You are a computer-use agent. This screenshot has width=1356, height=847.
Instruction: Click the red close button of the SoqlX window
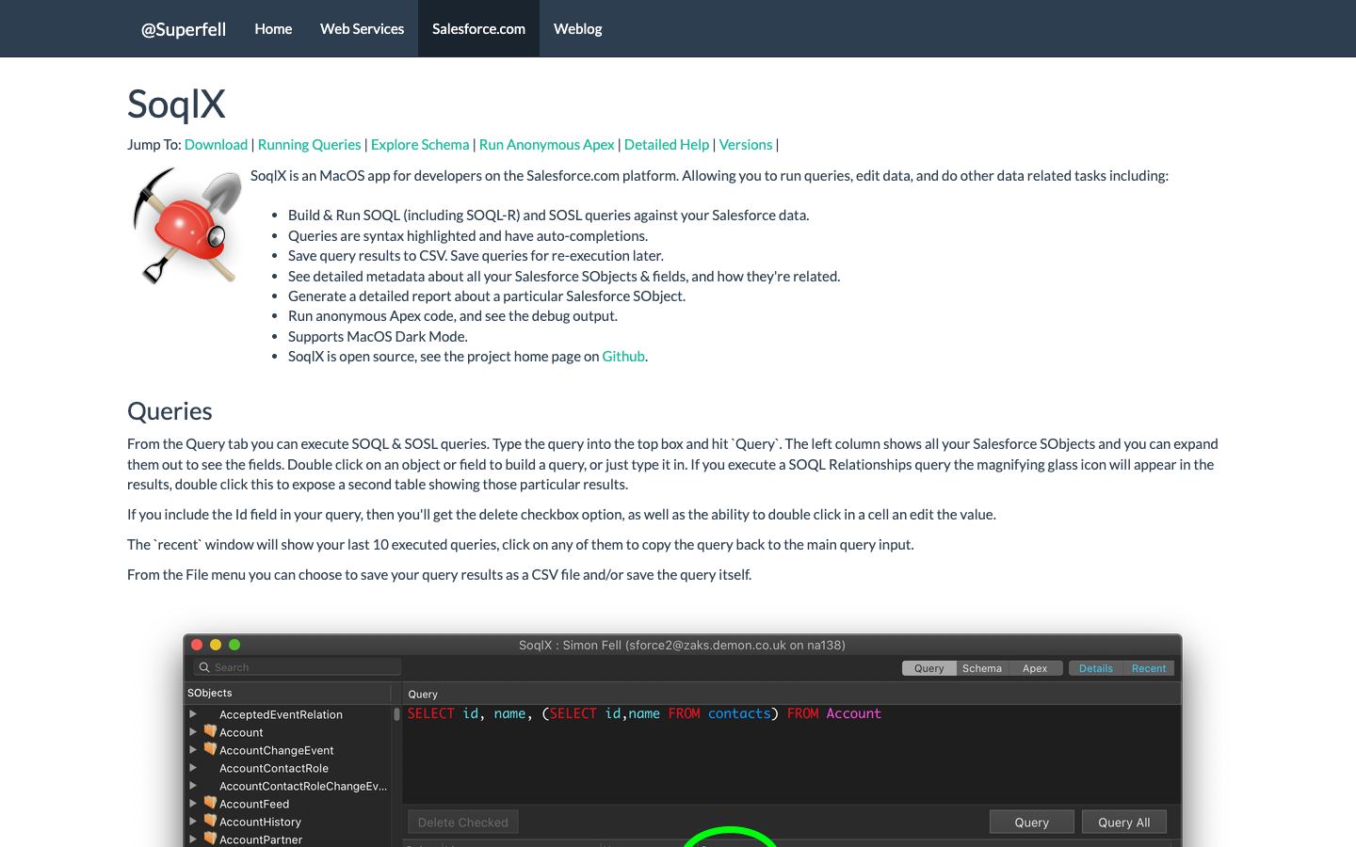click(197, 645)
